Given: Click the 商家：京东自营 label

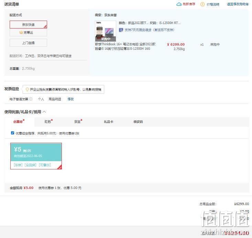Looking at the screenshot, I should click(x=106, y=15).
